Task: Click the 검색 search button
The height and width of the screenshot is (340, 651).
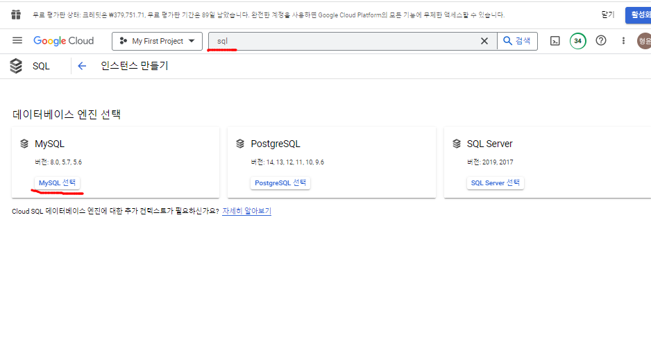Action: [517, 41]
